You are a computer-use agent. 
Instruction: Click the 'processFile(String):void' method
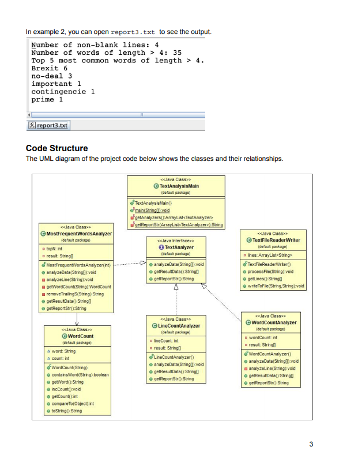(x=268, y=272)
